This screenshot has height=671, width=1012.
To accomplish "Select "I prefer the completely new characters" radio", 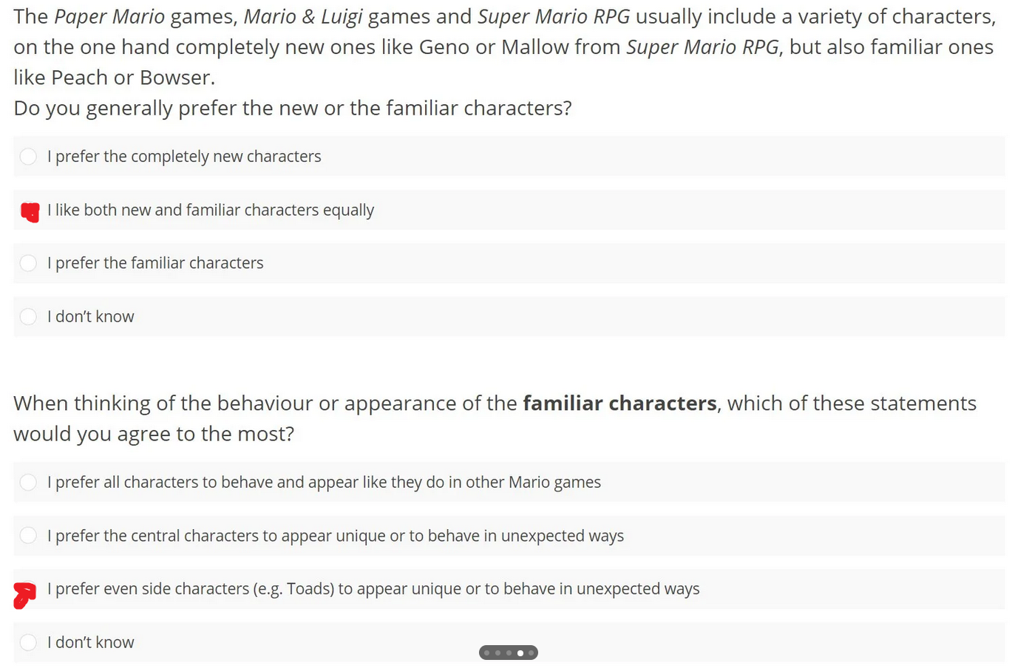I will click(x=28, y=157).
